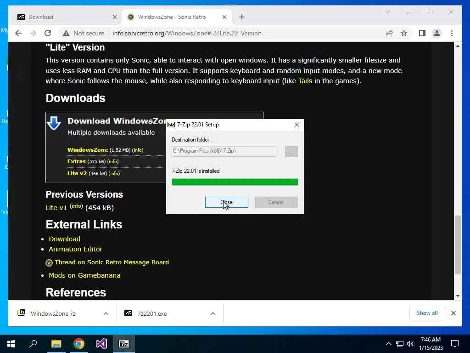This screenshot has height=353, width=470.
Task: Click the browse (...) button beside the destination folder
Action: (291, 152)
